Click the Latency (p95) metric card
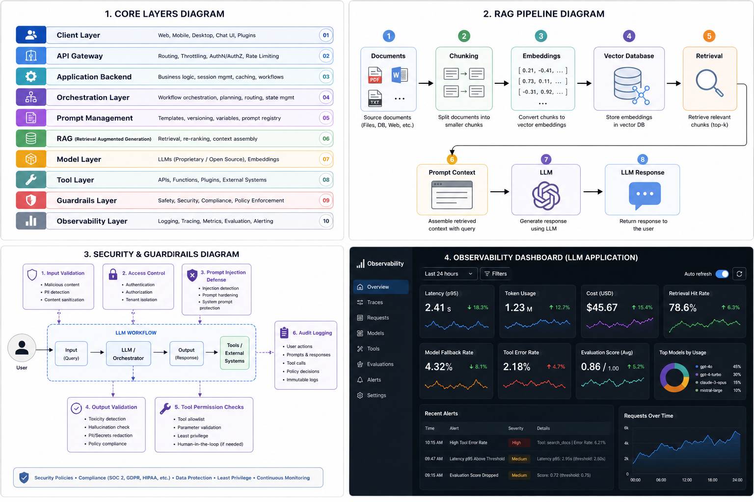Image resolution: width=754 pixels, height=502 pixels. (x=457, y=311)
